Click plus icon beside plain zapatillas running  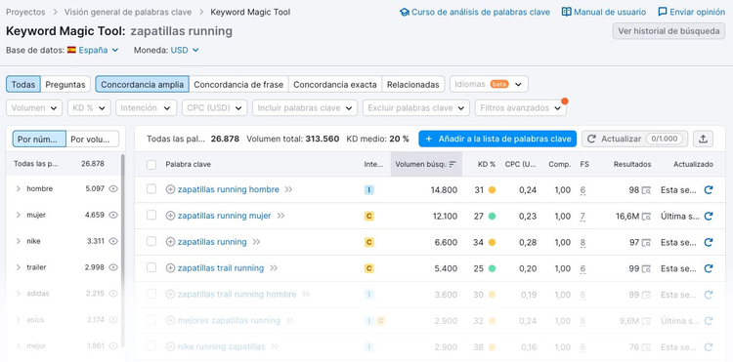coord(171,242)
